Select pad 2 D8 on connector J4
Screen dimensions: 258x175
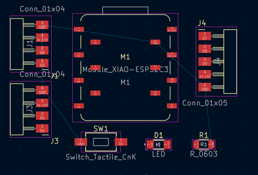205,49
